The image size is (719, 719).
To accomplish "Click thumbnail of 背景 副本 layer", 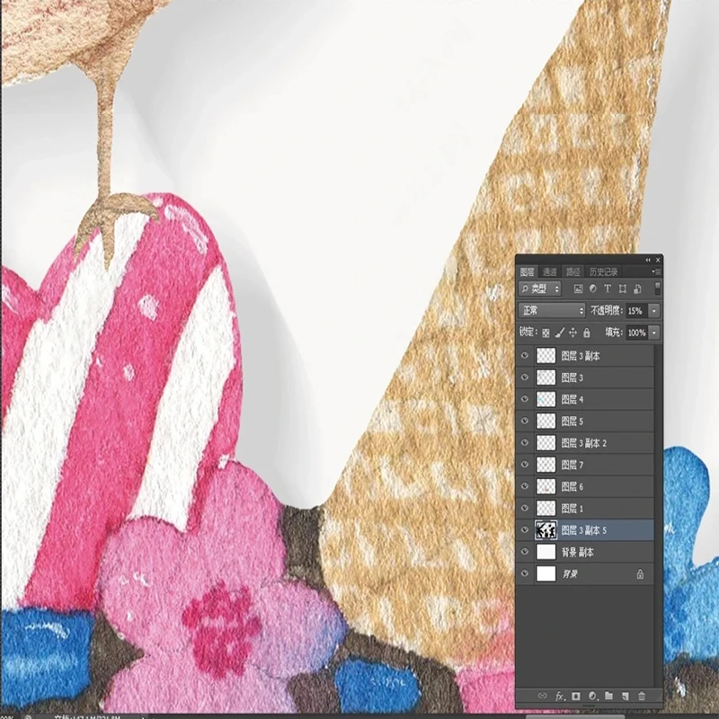I will click(x=546, y=552).
